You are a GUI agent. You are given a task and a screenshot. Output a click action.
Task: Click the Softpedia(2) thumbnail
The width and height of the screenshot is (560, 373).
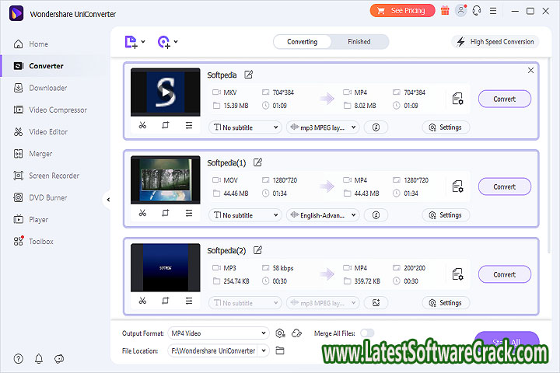pyautogui.click(x=166, y=267)
